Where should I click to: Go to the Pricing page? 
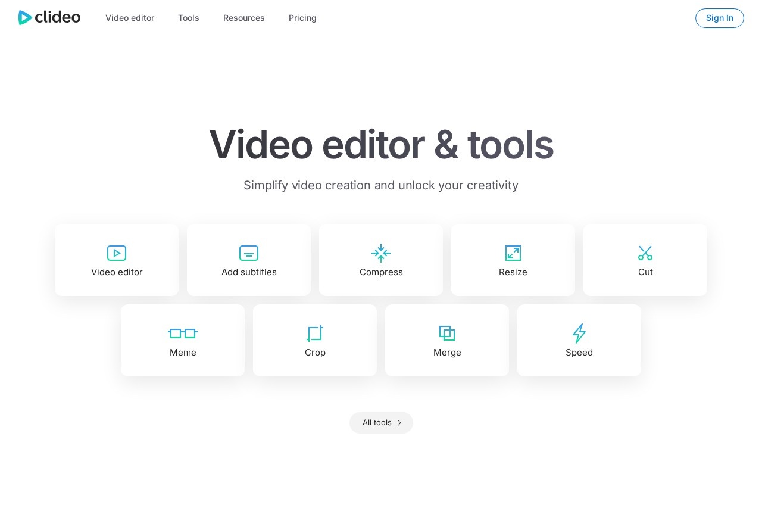click(x=302, y=18)
